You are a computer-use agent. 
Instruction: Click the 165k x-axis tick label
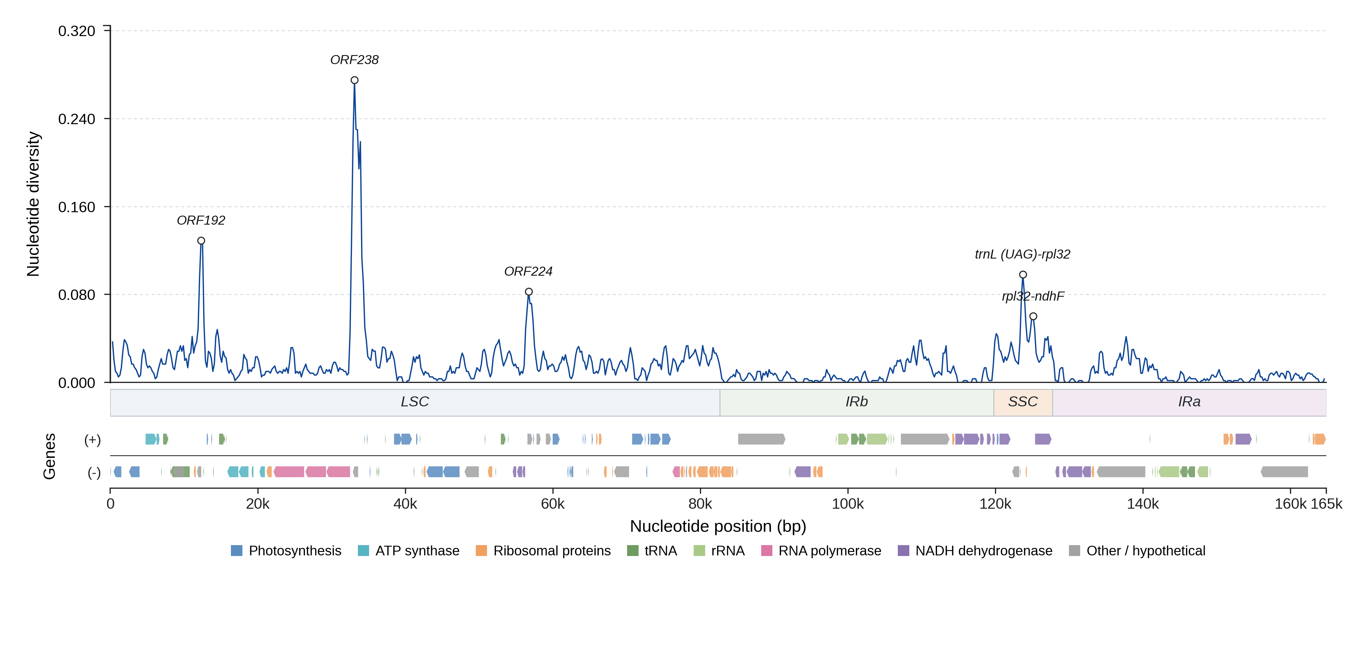point(1326,504)
